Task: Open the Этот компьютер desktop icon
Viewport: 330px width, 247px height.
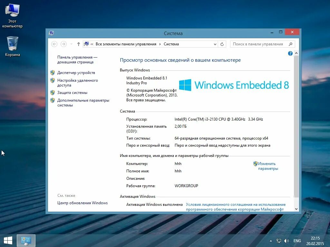Action: pos(13,10)
